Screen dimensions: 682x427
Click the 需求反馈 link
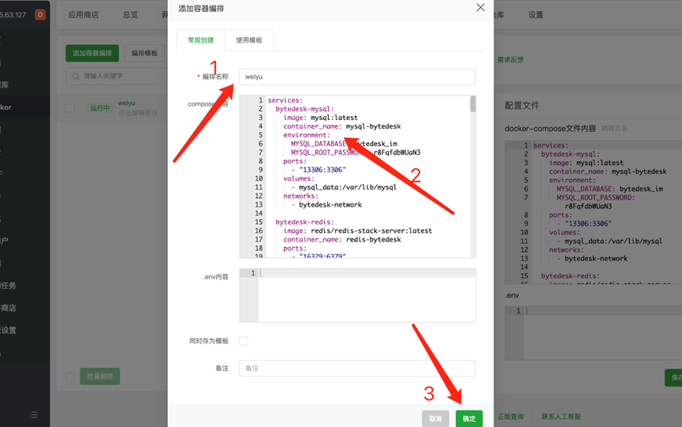pos(511,60)
